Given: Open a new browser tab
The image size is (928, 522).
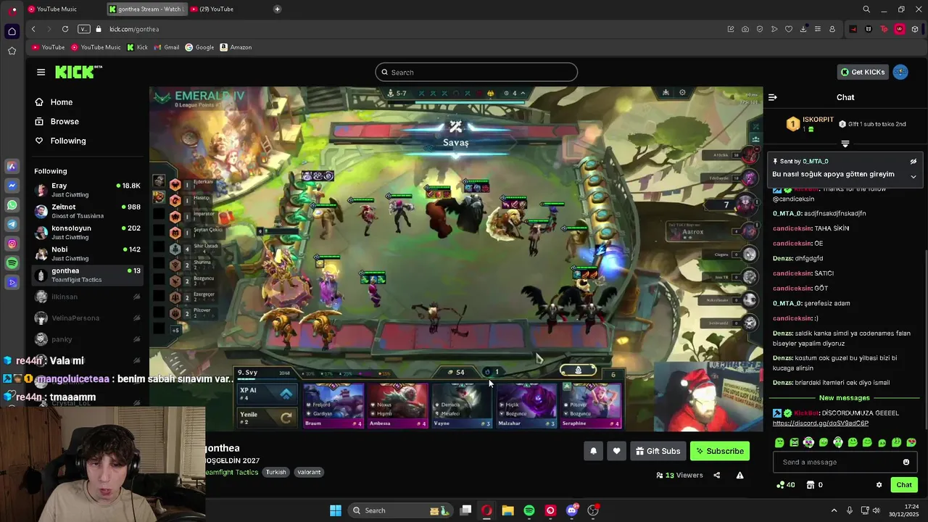Looking at the screenshot, I should pos(277,9).
